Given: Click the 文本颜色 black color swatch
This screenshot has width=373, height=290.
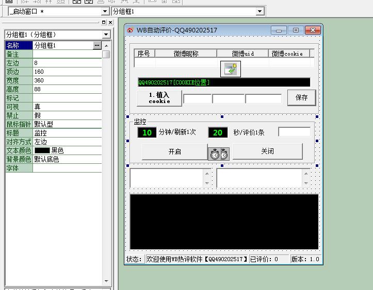Looking at the screenshot, I should coord(42,151).
